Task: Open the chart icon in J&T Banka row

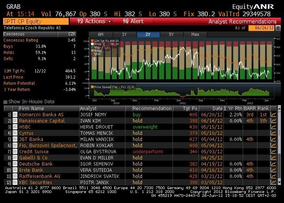Action: click(x=273, y=139)
